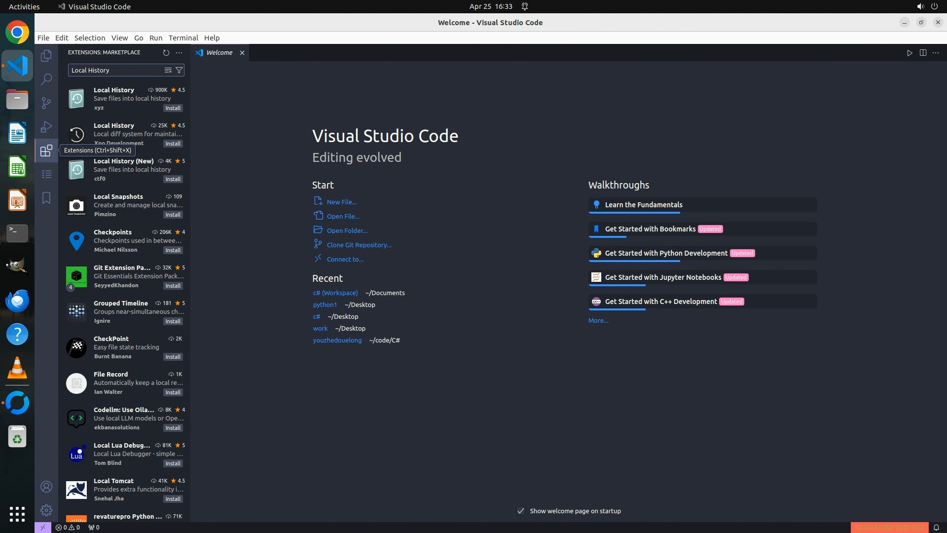Open the Search view icon

coord(46,79)
